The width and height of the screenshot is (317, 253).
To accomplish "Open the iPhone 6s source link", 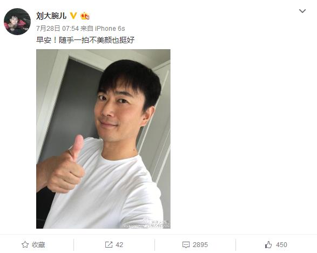I will coord(110,29).
